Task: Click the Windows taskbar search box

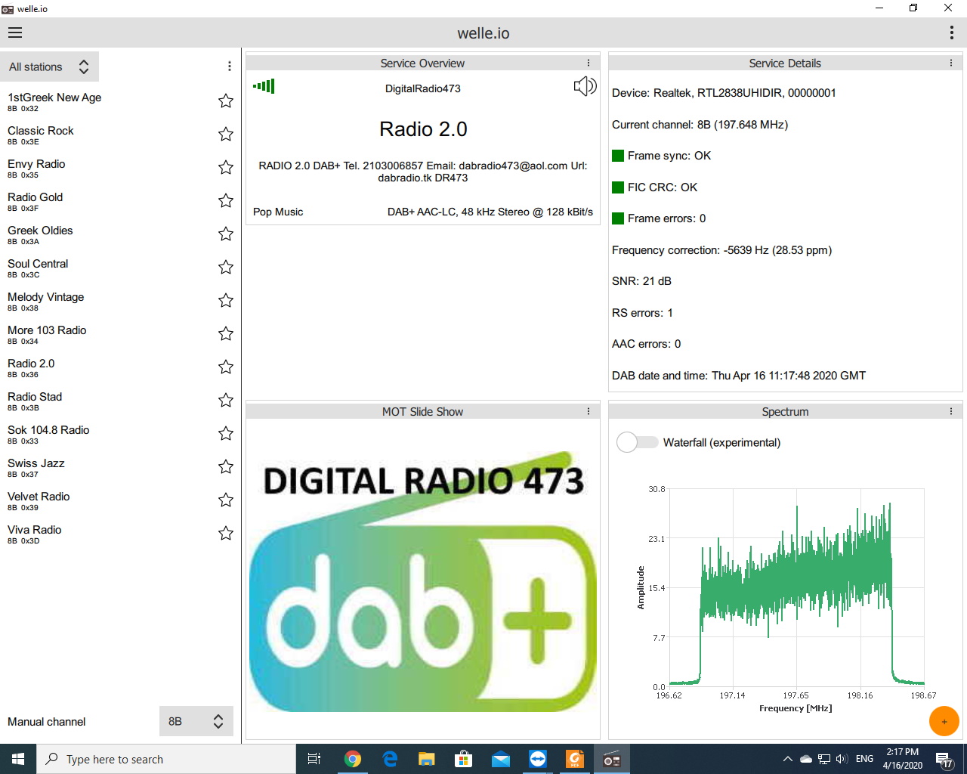Action: (x=166, y=759)
